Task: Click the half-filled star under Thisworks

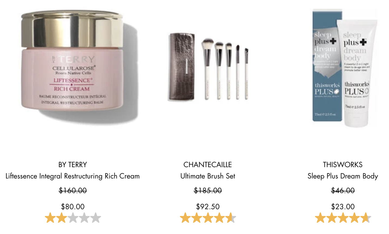Action: coord(366,218)
